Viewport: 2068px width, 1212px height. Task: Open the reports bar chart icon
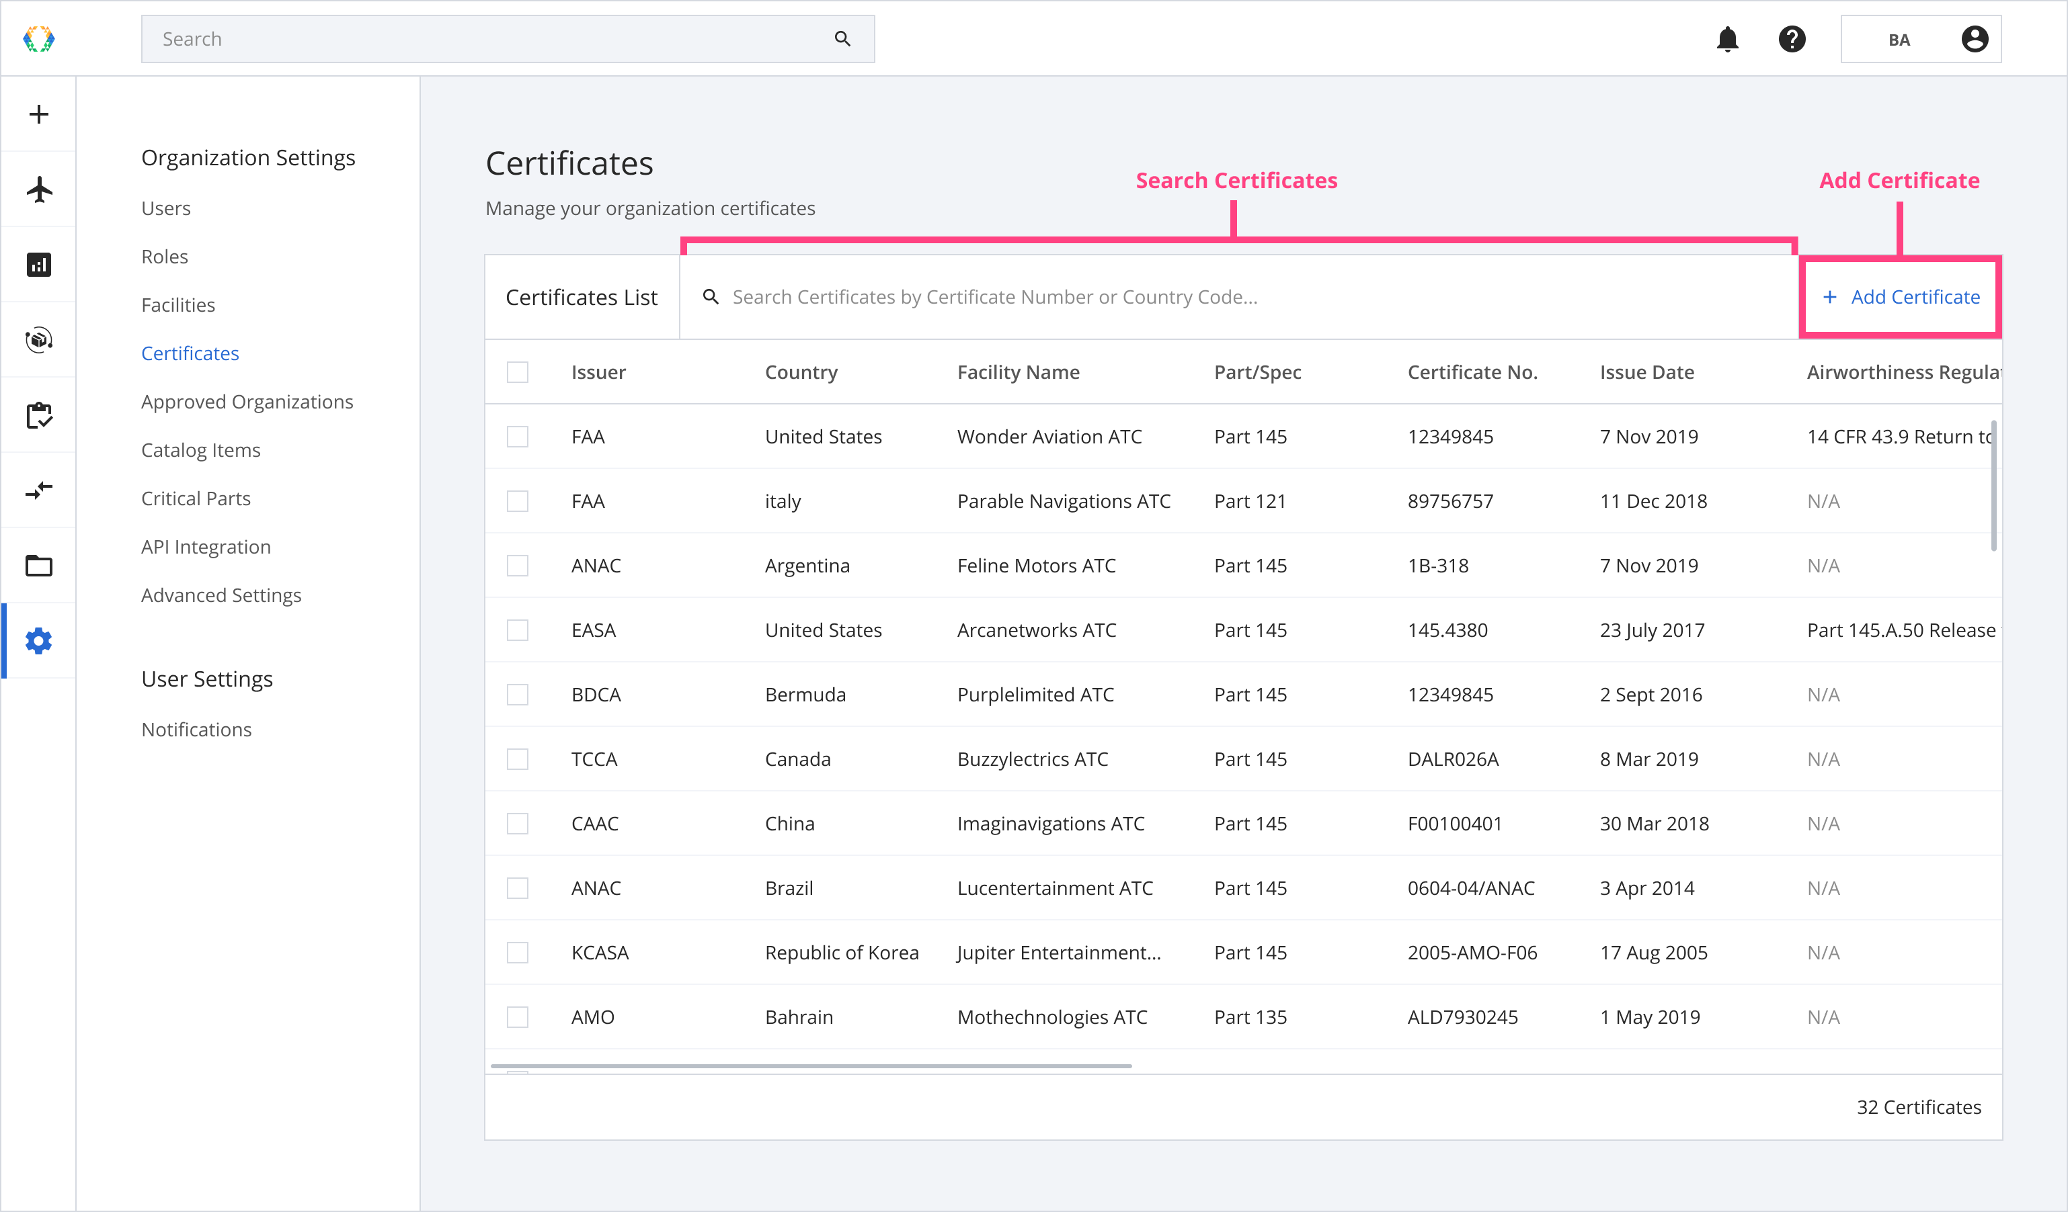pyautogui.click(x=38, y=265)
